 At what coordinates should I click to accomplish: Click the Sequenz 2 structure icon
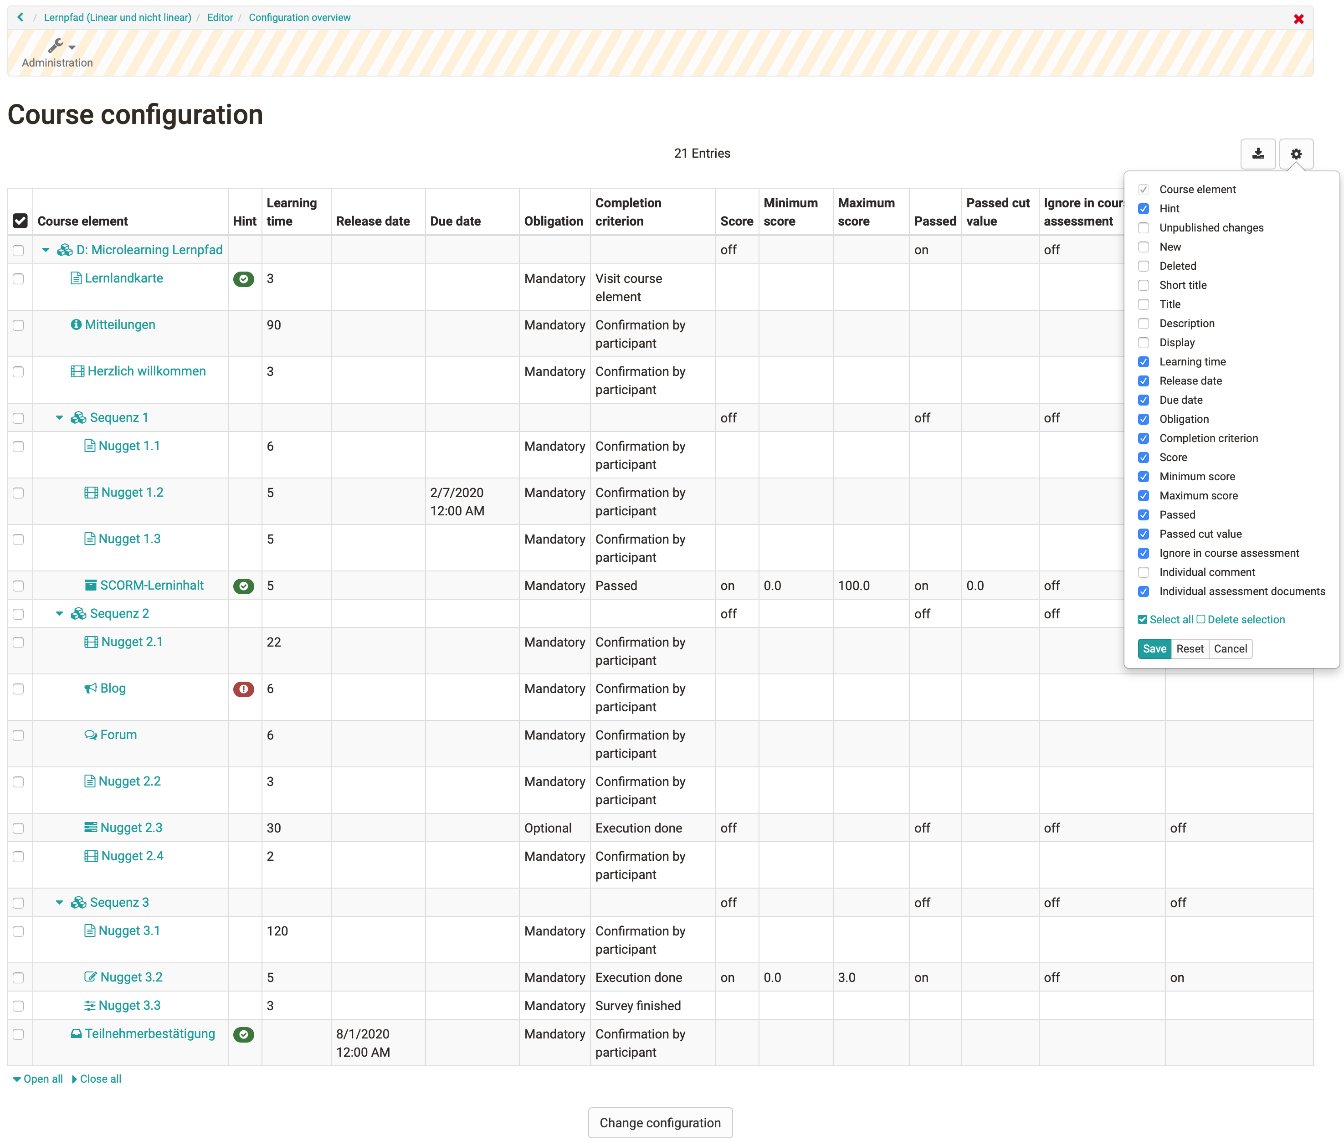pos(78,613)
